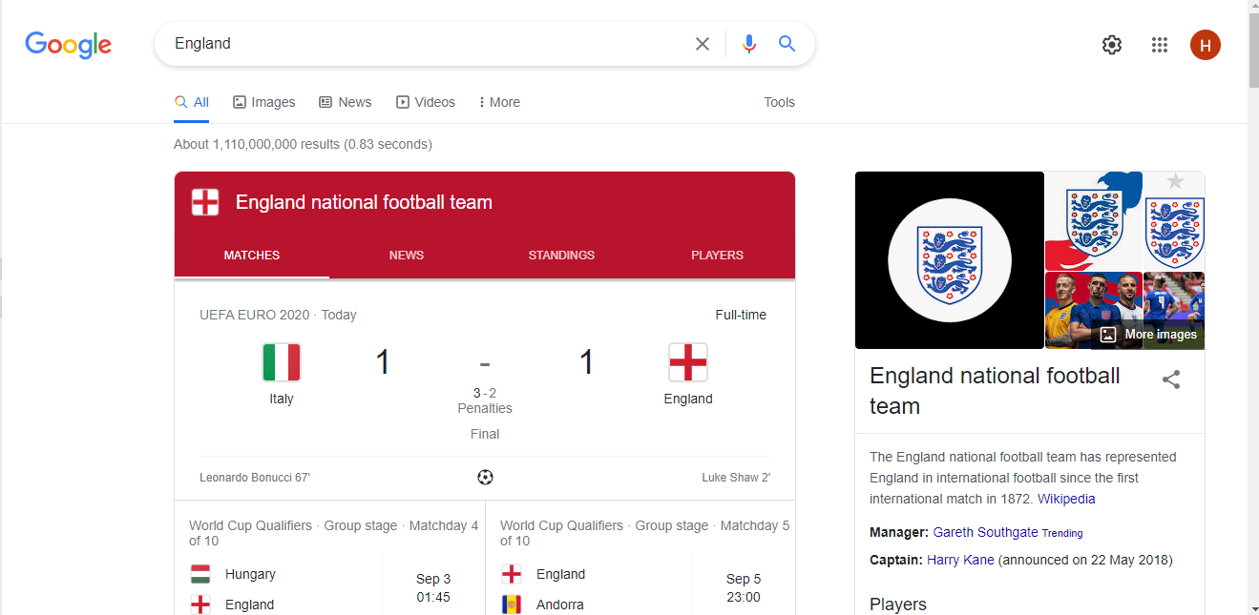Image resolution: width=1259 pixels, height=615 pixels.
Task: Open Google account avatar H
Action: point(1206,45)
